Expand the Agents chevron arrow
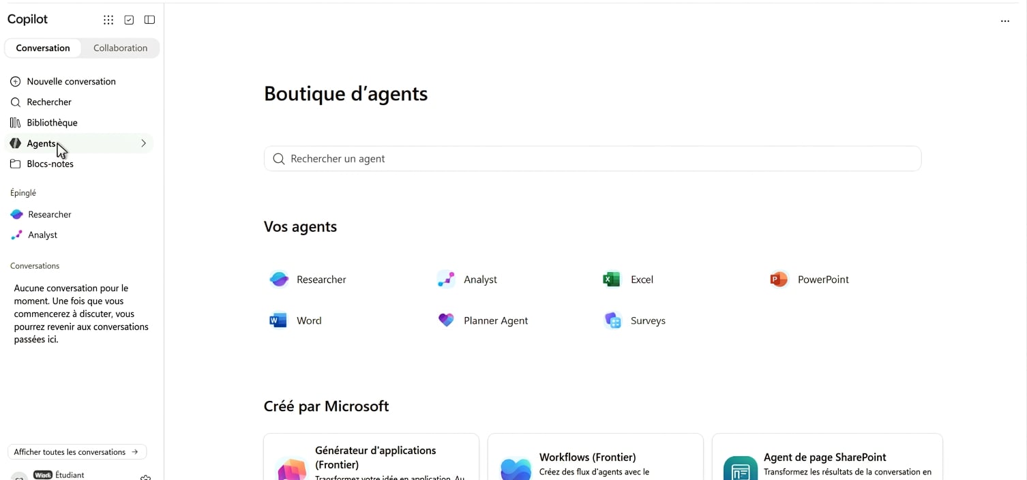1027x480 pixels. 143,143
